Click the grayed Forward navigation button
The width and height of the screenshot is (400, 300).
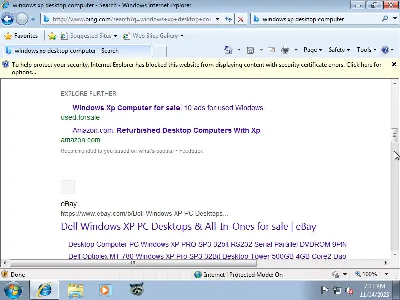click(x=22, y=19)
